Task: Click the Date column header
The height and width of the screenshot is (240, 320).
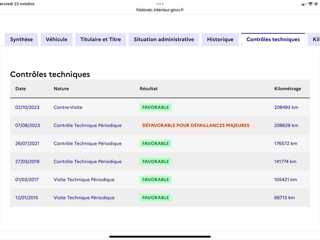Action: pyautogui.click(x=21, y=88)
